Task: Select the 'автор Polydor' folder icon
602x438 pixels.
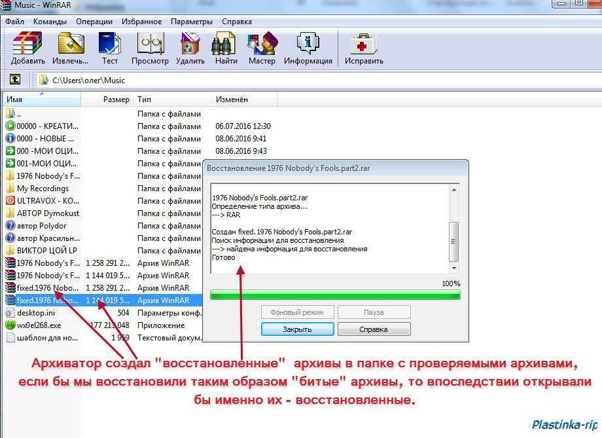Action: pos(10,225)
